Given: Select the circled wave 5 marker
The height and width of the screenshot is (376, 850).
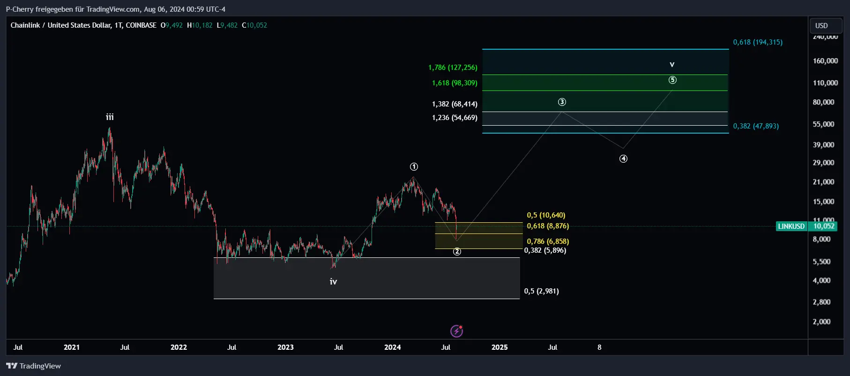Looking at the screenshot, I should pos(672,80).
